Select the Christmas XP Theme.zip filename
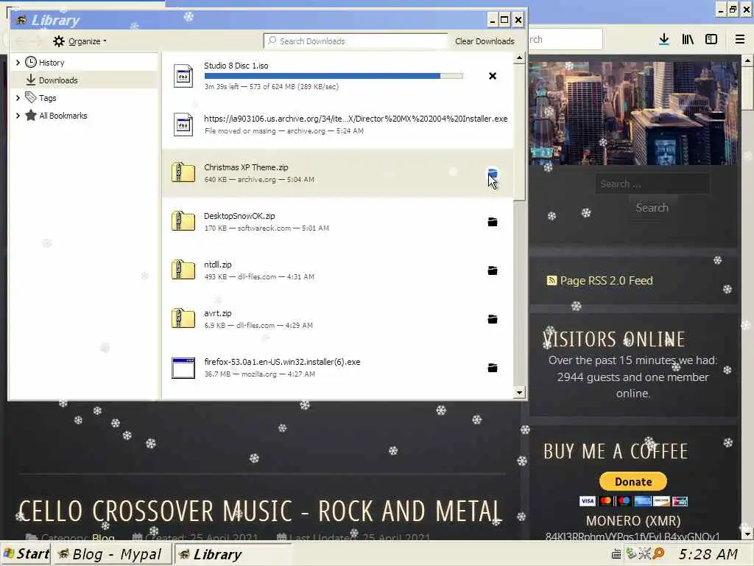The height and width of the screenshot is (566, 754). pyautogui.click(x=246, y=167)
